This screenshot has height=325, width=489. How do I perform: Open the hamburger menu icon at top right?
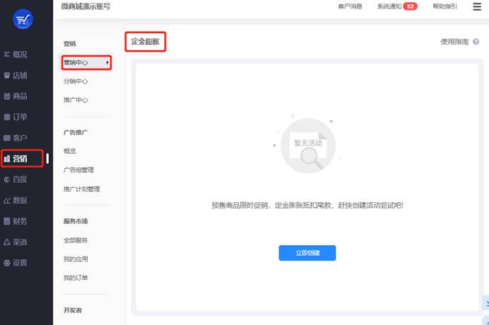tap(476, 6)
